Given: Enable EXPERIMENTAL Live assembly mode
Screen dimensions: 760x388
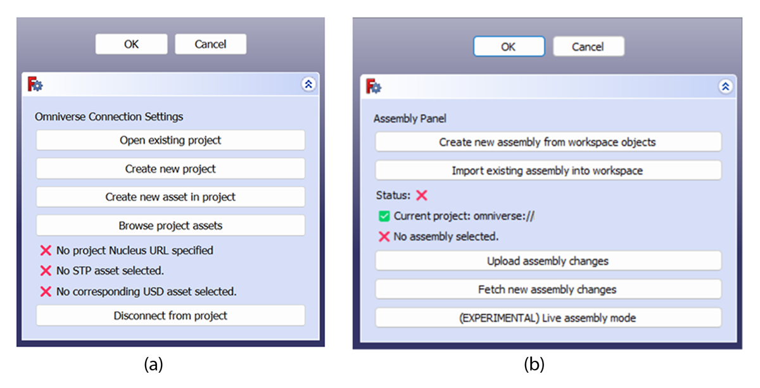Looking at the screenshot, I should click(548, 318).
